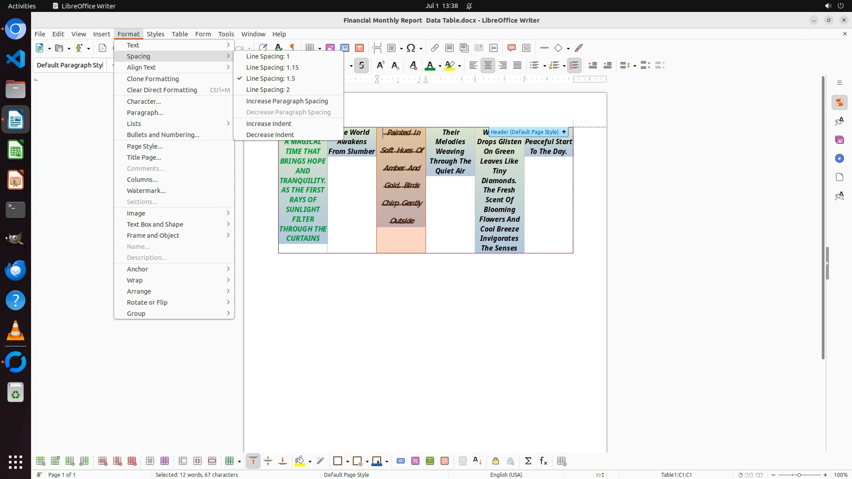The height and width of the screenshot is (479, 852).
Task: Toggle the strikethrough formatting button
Action: click(362, 66)
